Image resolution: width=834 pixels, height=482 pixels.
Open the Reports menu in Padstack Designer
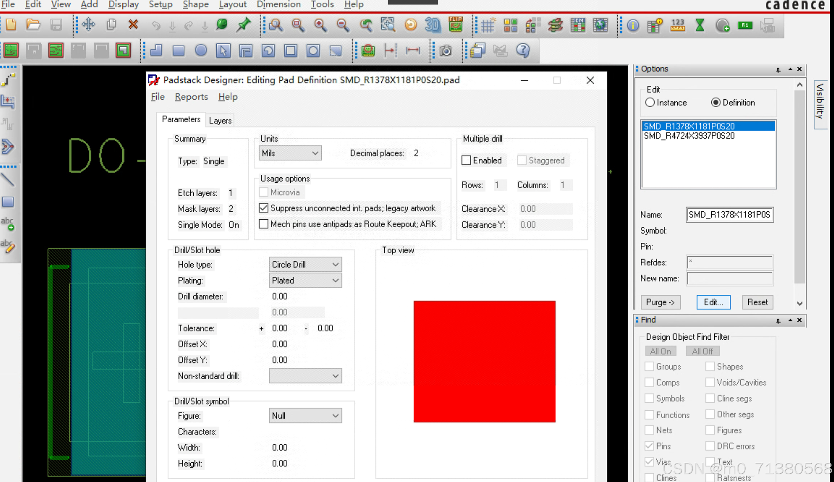click(191, 97)
